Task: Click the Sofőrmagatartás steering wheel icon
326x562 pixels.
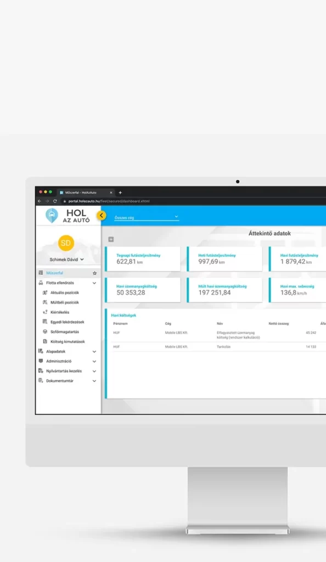Action: pyautogui.click(x=45, y=331)
